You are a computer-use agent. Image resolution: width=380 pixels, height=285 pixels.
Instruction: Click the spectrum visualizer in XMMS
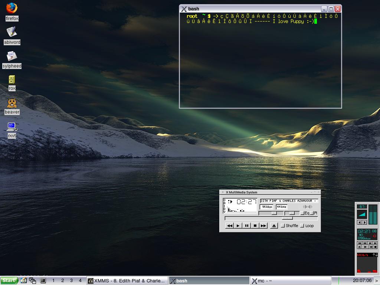[x=242, y=209]
